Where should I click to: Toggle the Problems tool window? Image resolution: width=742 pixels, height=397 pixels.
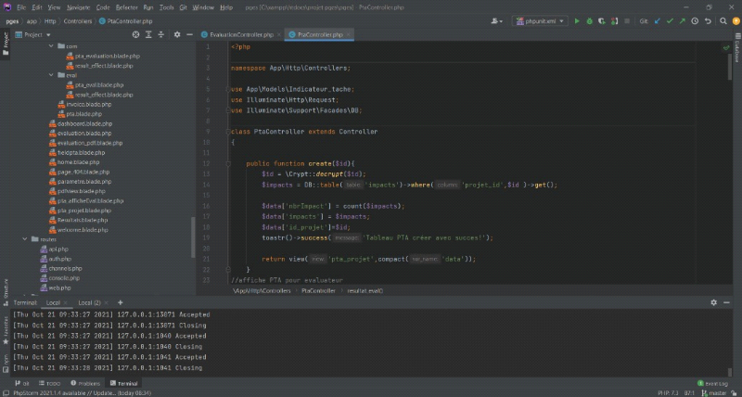click(88, 382)
